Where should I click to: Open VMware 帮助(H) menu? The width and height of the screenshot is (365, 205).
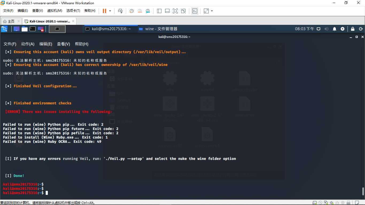pyautogui.click(x=90, y=11)
